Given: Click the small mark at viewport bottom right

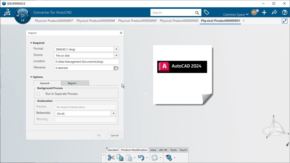Looking at the screenshot, I should (x=287, y=144).
